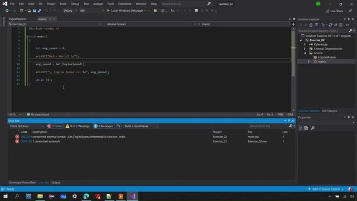357x201 pixels.
Task: Click Sync with Active Document icon
Action: (x=330, y=25)
